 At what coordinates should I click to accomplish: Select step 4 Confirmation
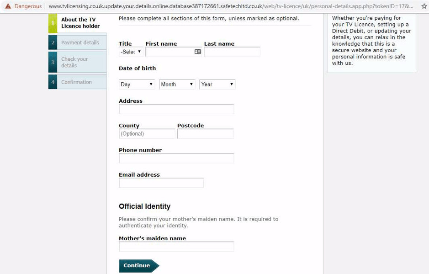77,82
